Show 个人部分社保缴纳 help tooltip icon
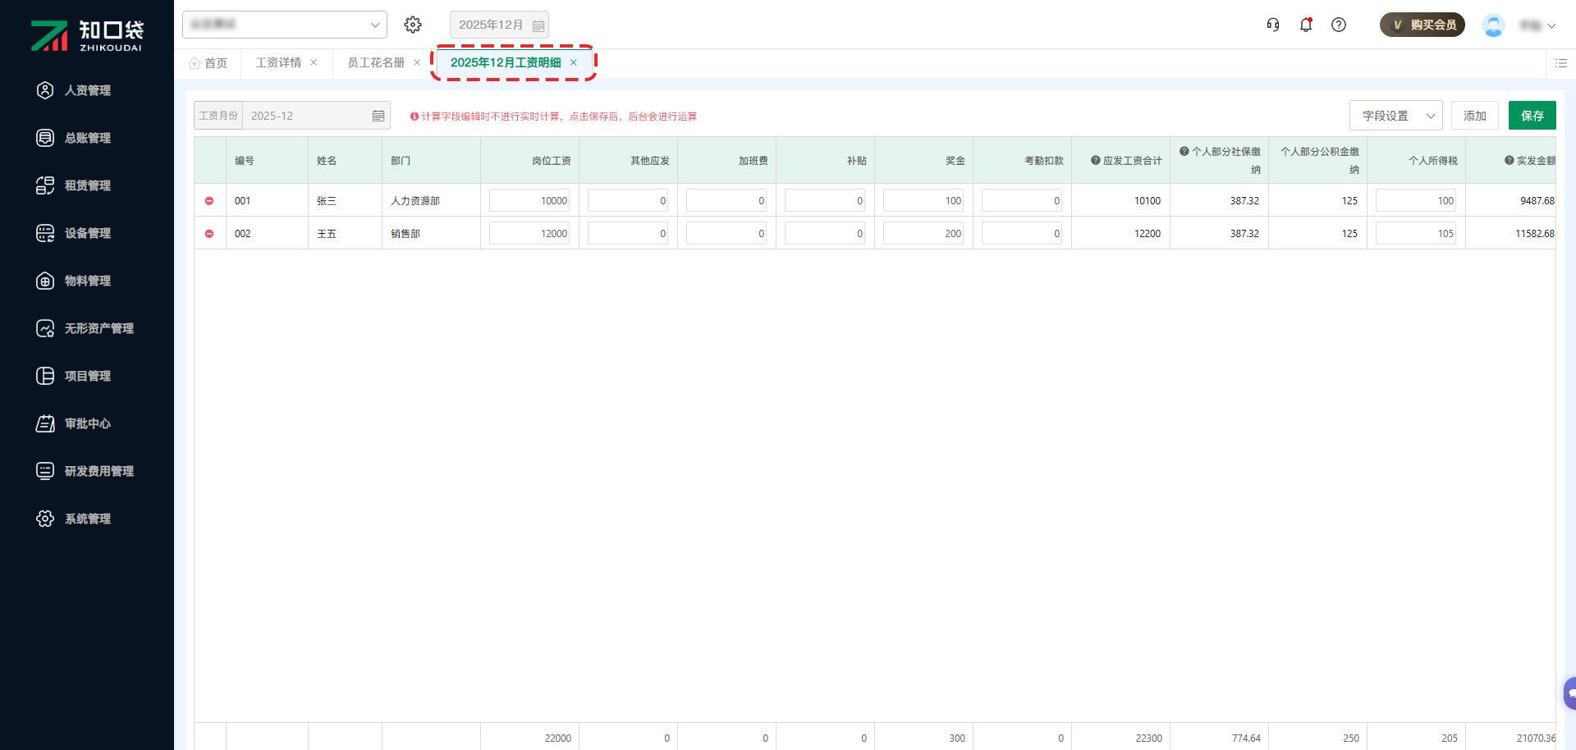 (1184, 151)
